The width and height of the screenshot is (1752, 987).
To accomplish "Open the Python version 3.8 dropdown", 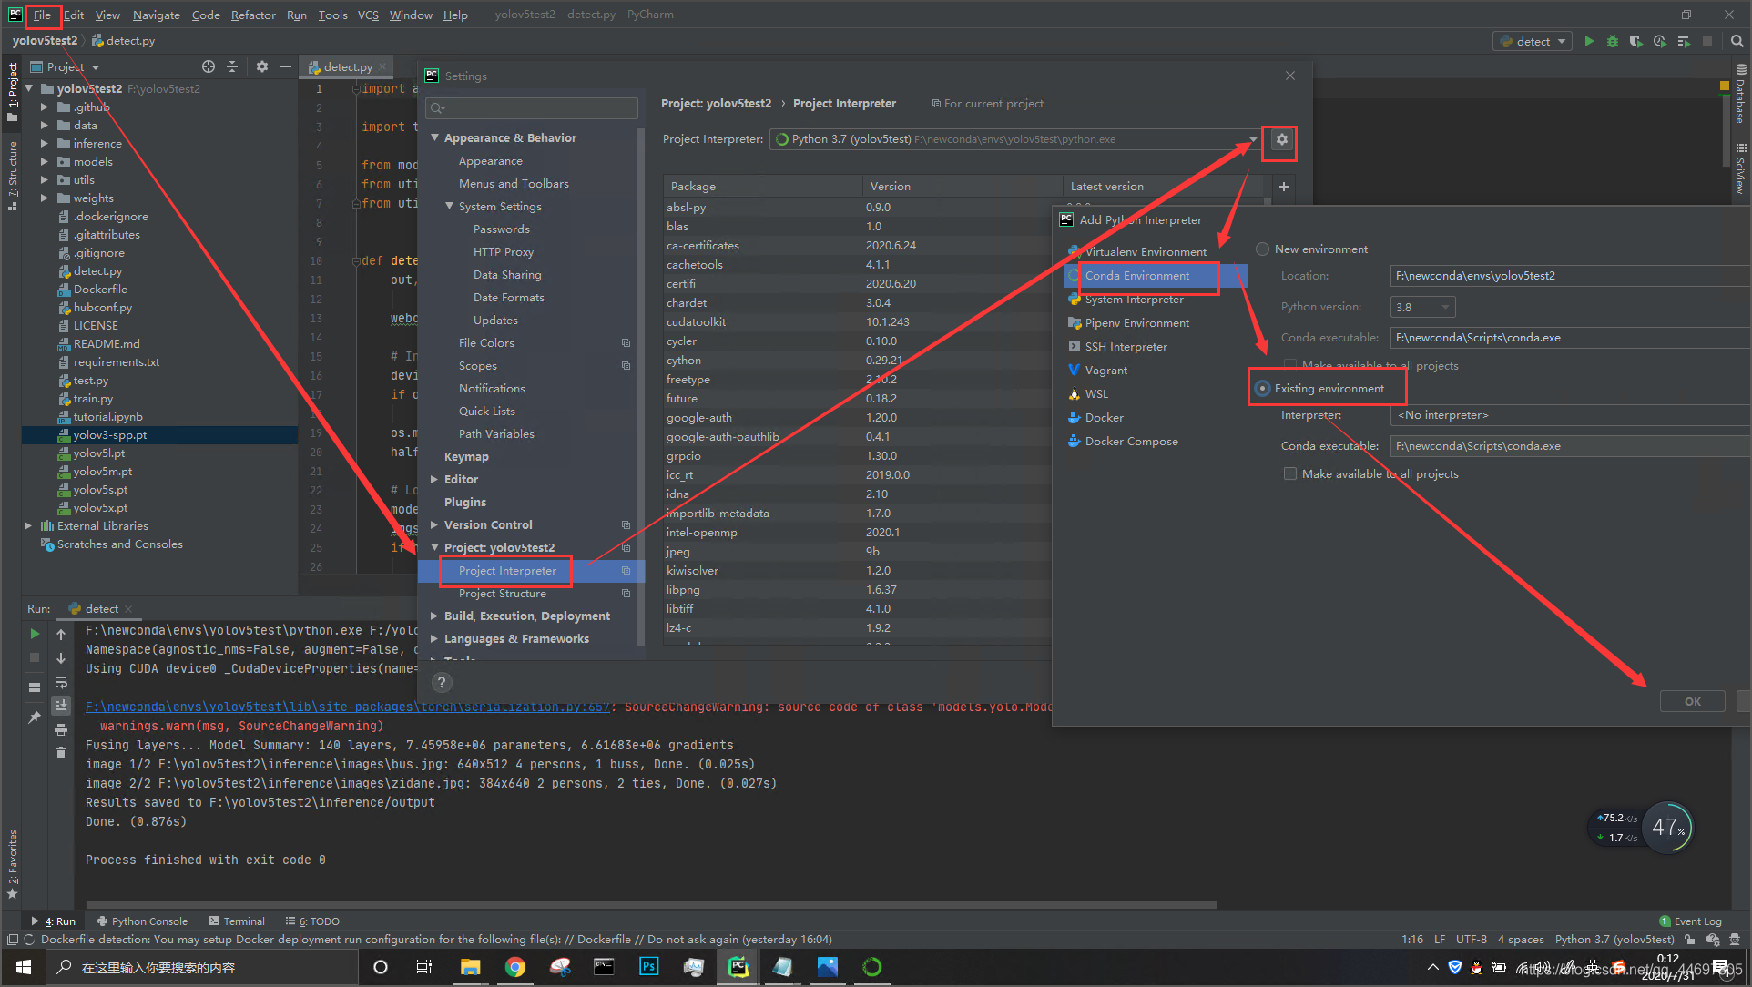I will 1422,307.
